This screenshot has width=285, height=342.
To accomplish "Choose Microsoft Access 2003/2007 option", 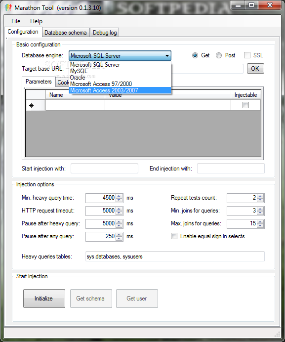I will coord(120,90).
